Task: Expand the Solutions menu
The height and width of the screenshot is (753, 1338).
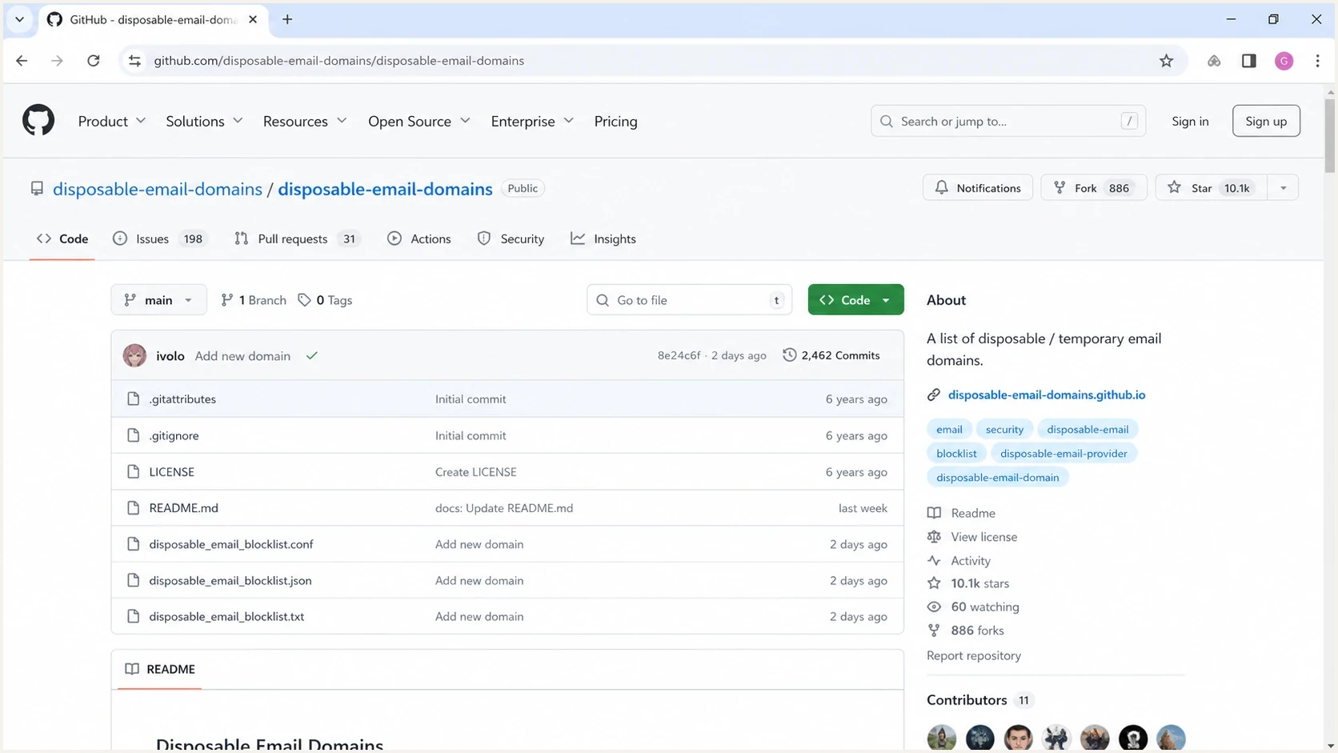Action: coord(204,121)
